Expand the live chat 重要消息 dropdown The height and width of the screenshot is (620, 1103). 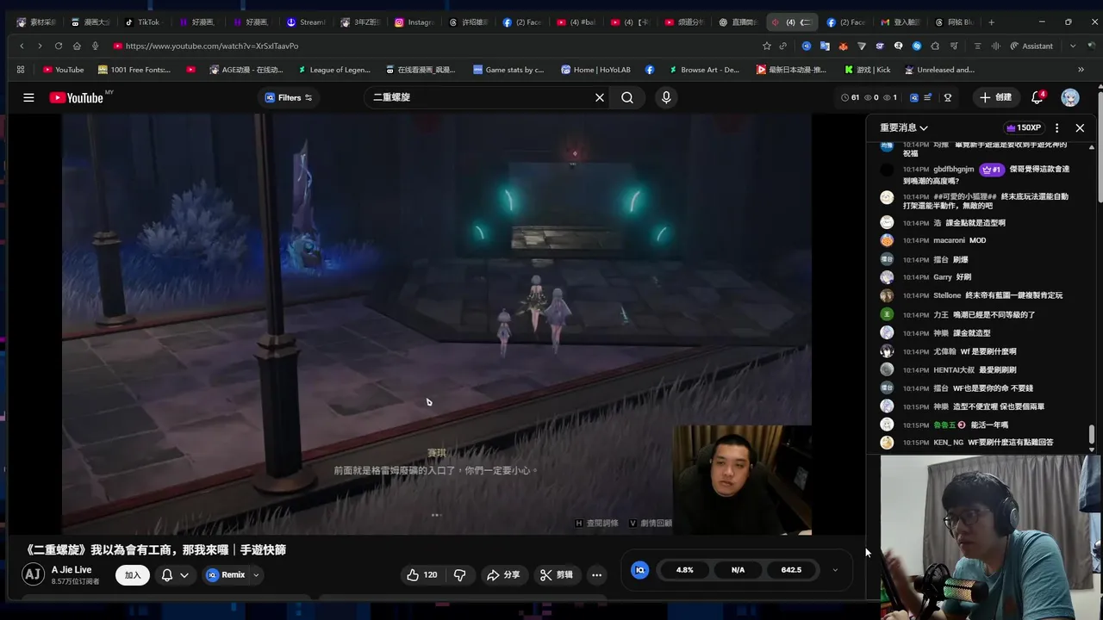tap(904, 127)
